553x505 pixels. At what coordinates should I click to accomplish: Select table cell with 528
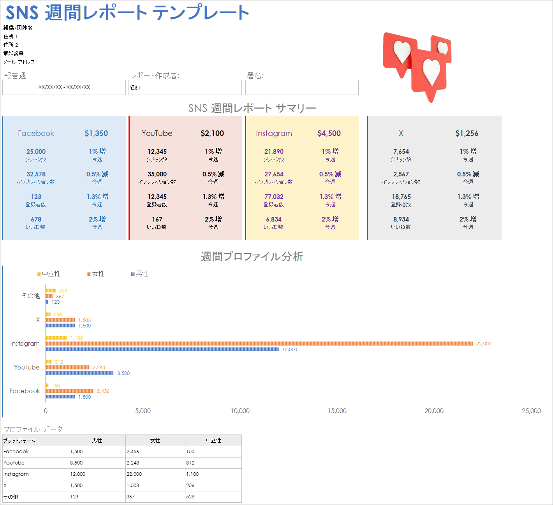click(213, 497)
